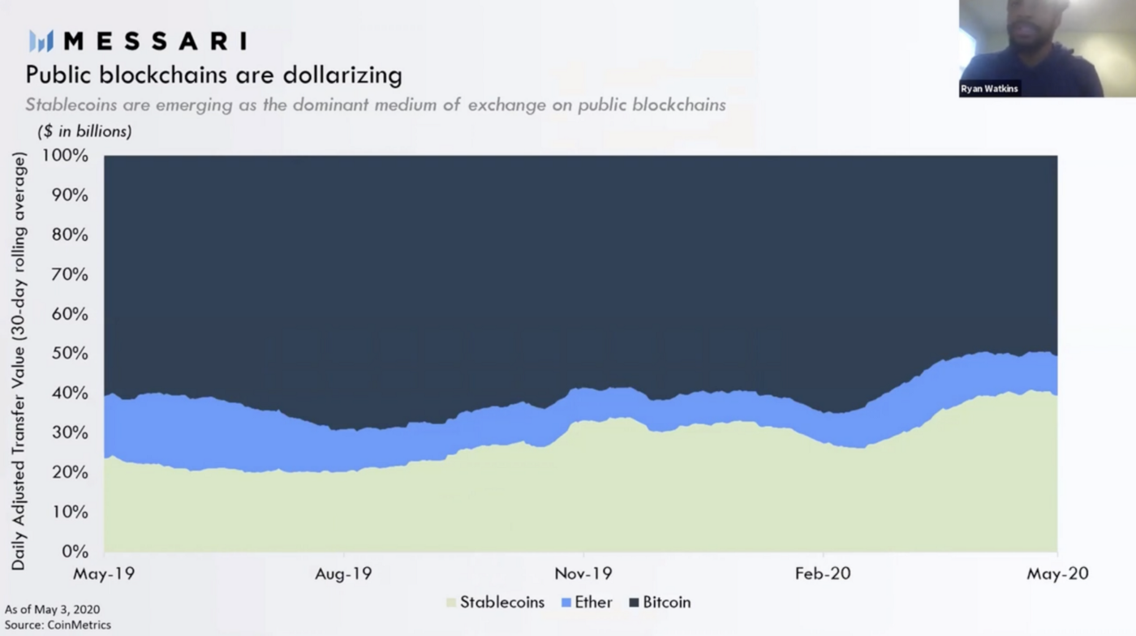Click the Bitcoin legend label
1136x636 pixels.
[x=667, y=603]
